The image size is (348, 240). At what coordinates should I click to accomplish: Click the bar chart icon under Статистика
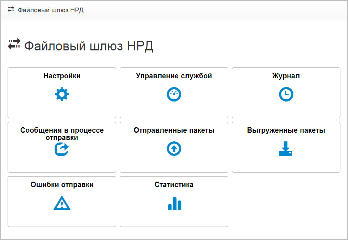(x=175, y=203)
